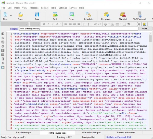Align text right
153x139 pixels.
(74, 24)
